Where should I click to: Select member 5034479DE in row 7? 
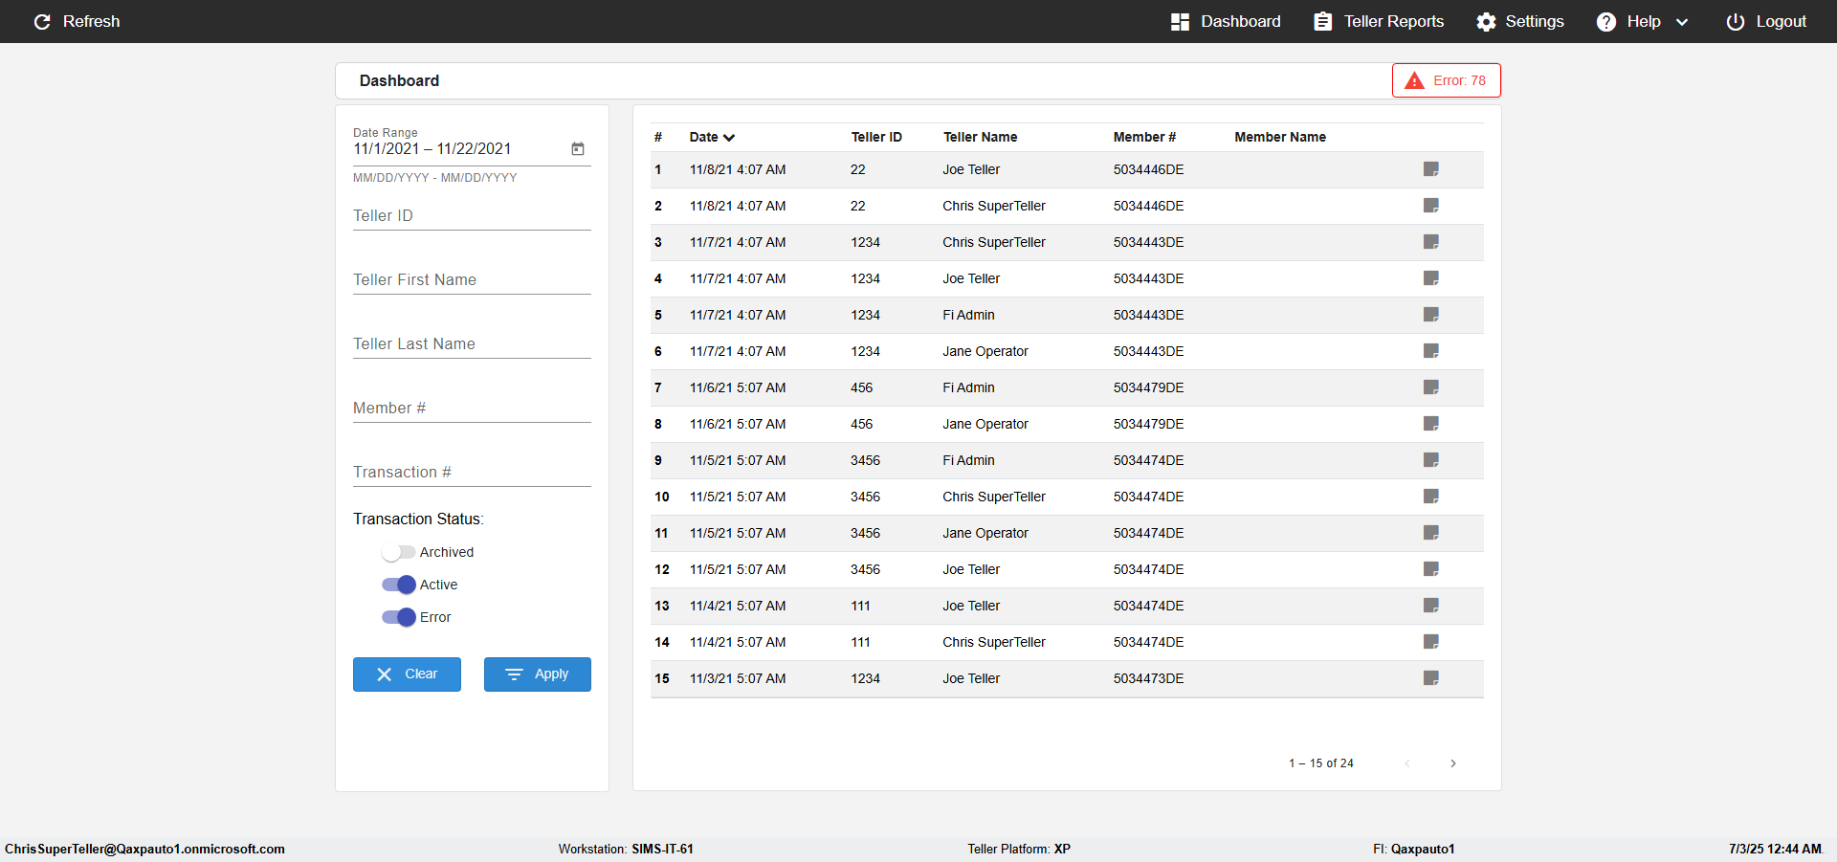click(1148, 387)
